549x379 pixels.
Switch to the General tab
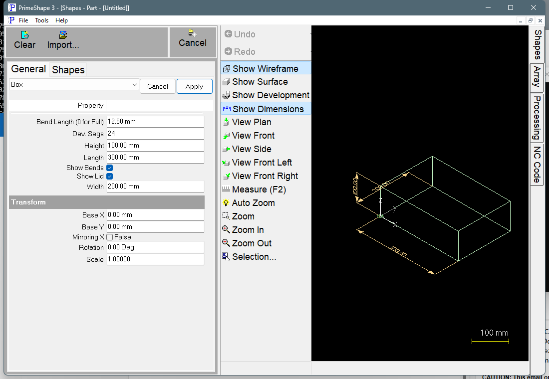pos(28,69)
